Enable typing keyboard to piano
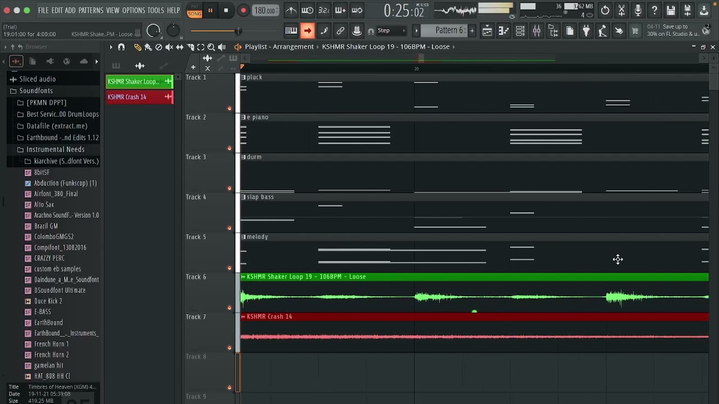719x404 pixels. tap(291, 31)
